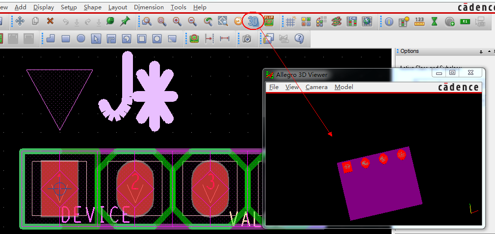
Task: Open the color palette squares icon
Action: pyautogui.click(x=306, y=22)
